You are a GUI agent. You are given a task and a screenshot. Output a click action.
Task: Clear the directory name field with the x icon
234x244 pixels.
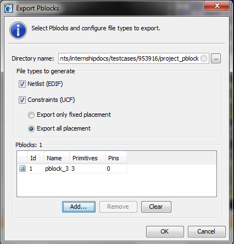(x=204, y=58)
